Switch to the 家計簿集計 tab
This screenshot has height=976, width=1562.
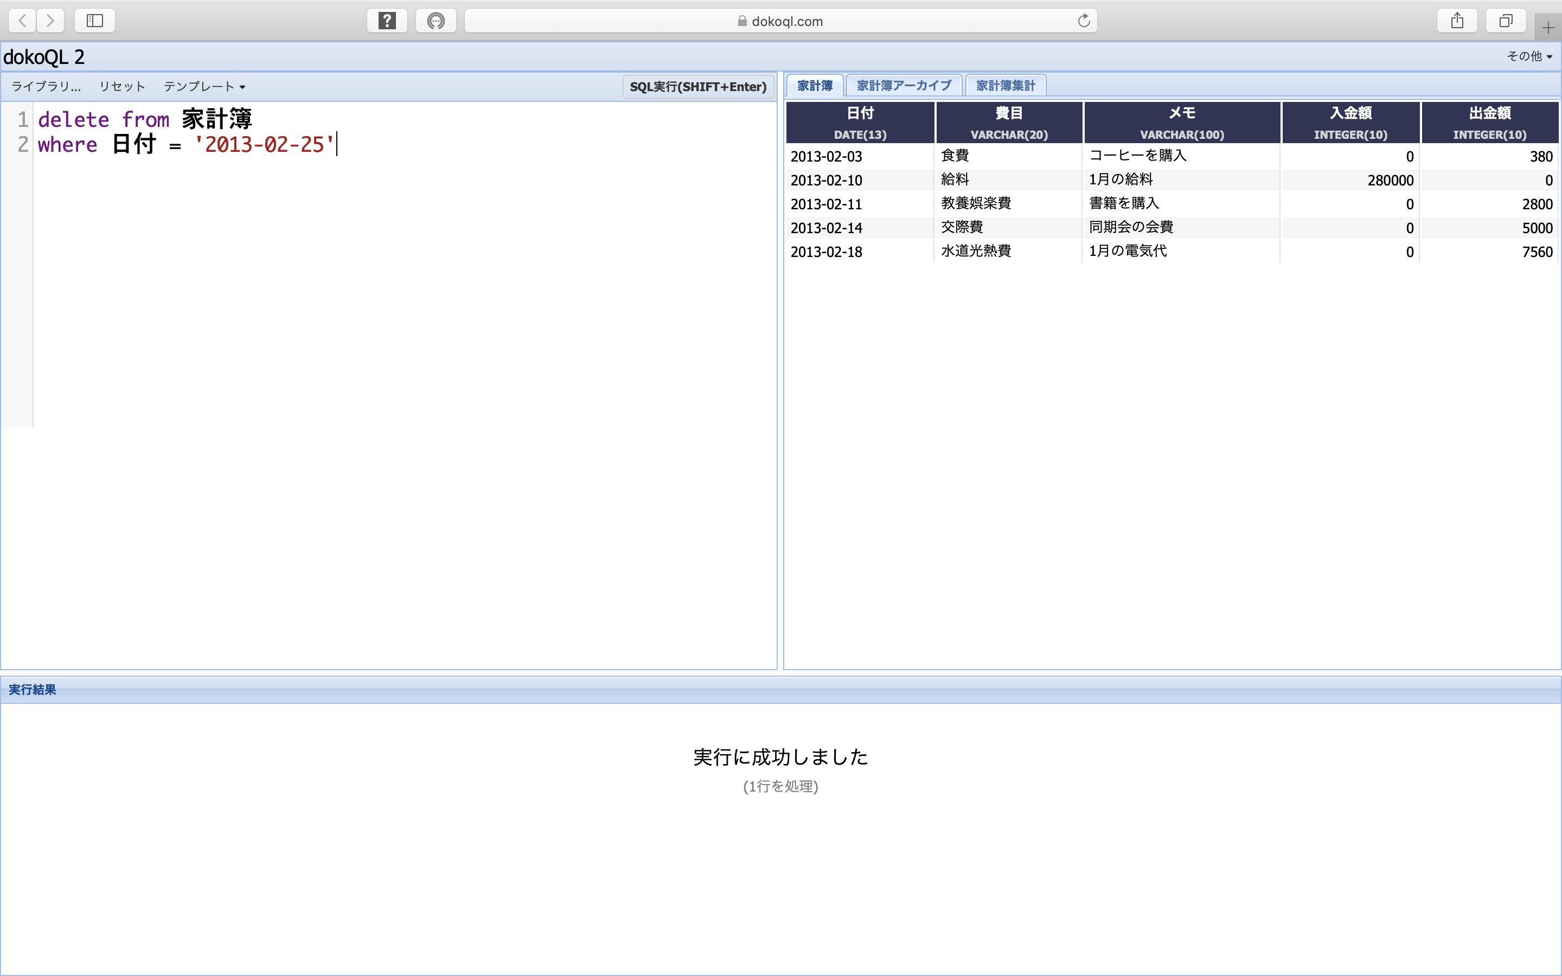pos(1005,85)
